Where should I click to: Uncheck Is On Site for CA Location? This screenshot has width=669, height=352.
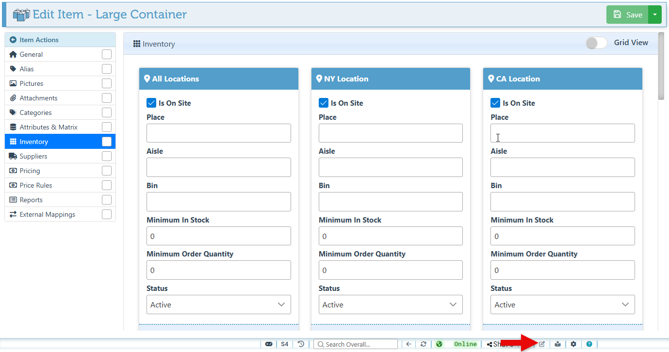[495, 103]
